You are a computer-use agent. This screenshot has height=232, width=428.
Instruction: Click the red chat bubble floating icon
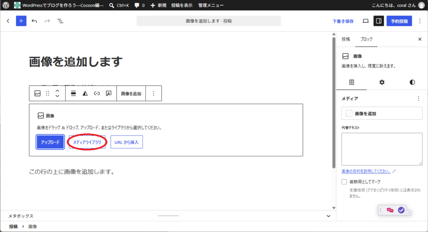coord(390,210)
